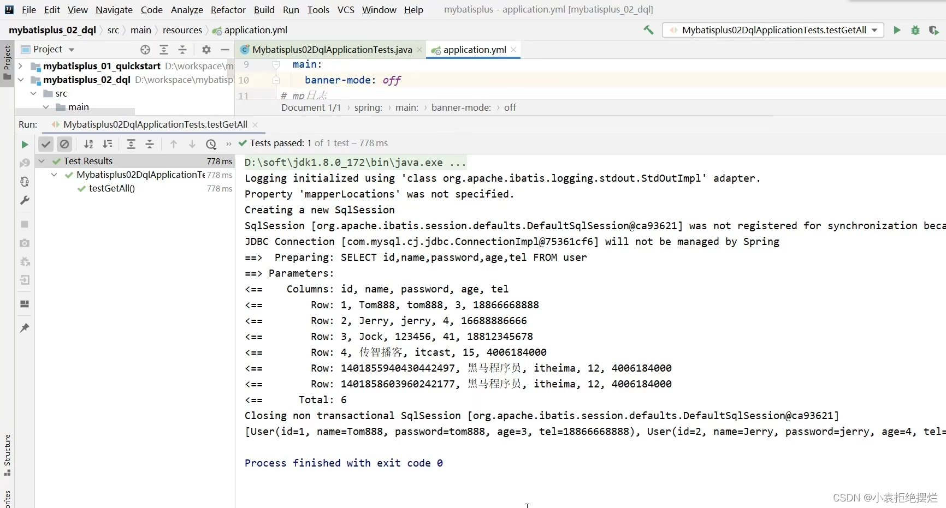
Task: Pin the Run tab with pin icon
Action: tap(25, 328)
